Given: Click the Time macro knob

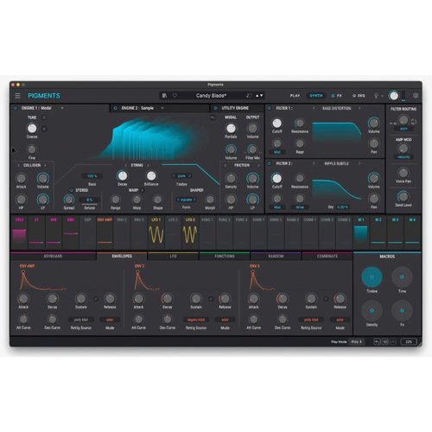Looking at the screenshot, I should click(402, 276).
